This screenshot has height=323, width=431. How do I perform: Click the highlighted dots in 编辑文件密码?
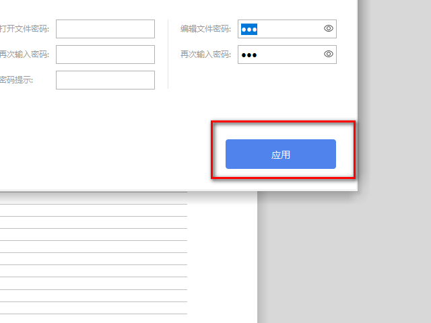click(249, 29)
